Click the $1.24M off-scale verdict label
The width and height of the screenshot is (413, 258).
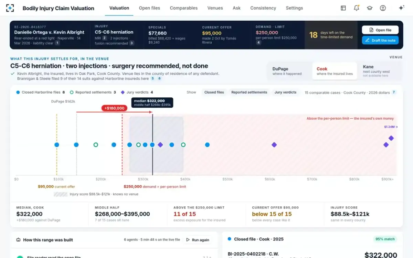click(391, 127)
